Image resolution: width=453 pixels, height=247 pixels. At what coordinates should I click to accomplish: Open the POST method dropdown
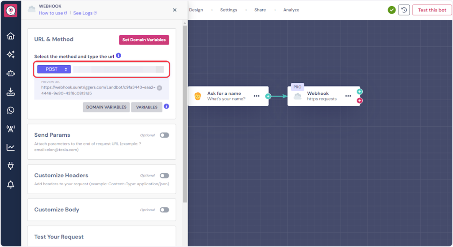coord(54,69)
